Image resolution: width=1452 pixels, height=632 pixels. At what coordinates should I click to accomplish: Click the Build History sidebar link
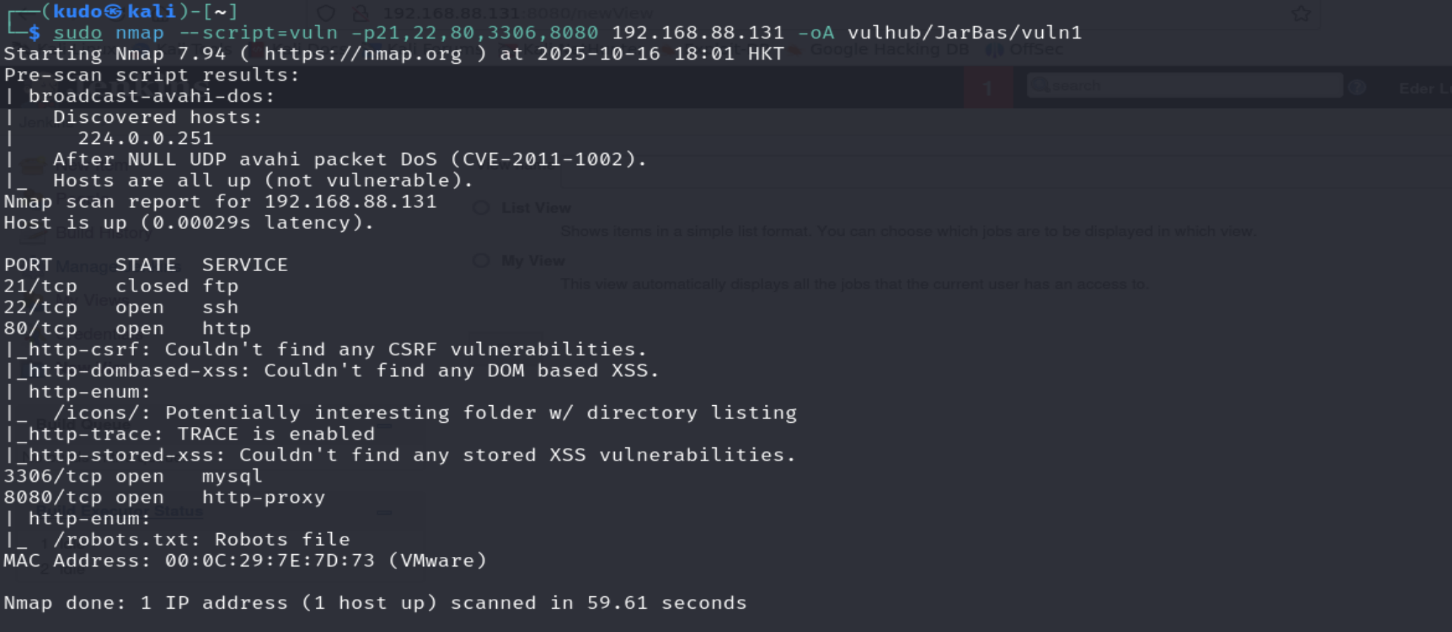pos(104,233)
